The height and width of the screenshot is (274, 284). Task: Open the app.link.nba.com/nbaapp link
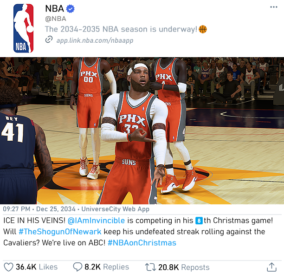point(95,40)
